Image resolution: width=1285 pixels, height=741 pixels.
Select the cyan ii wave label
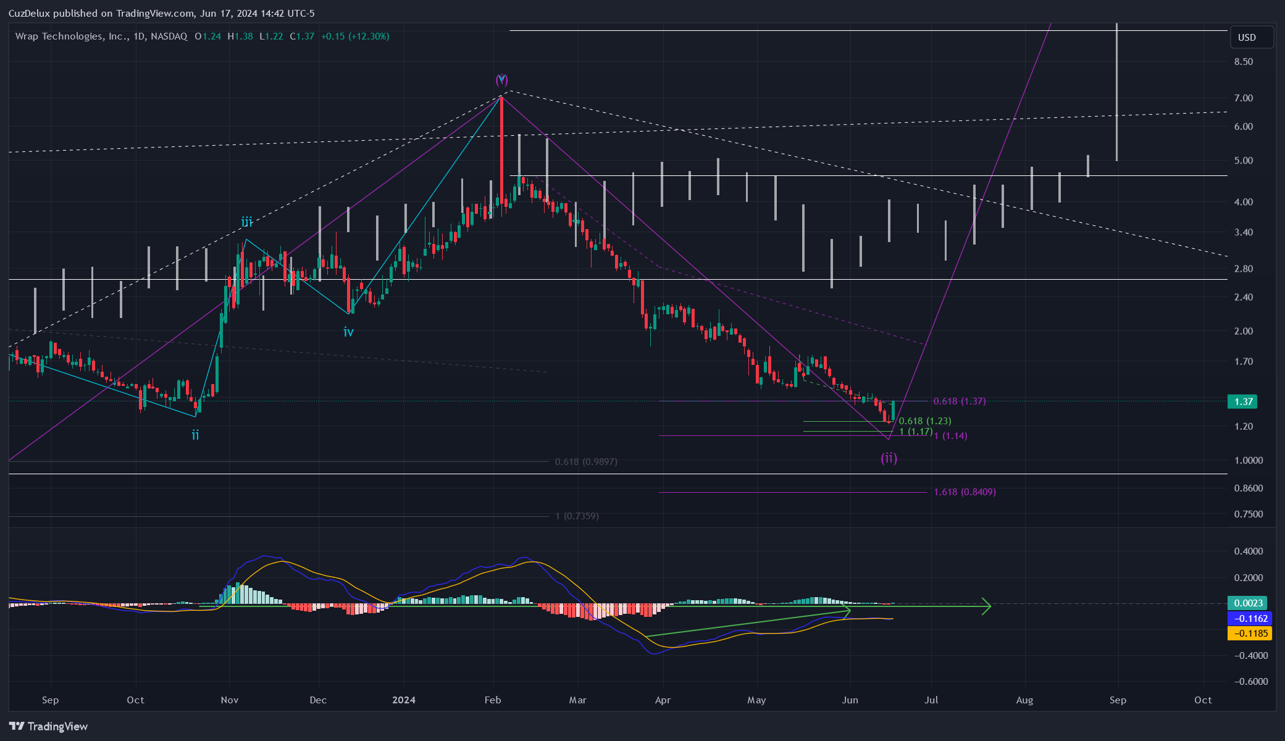coord(195,435)
